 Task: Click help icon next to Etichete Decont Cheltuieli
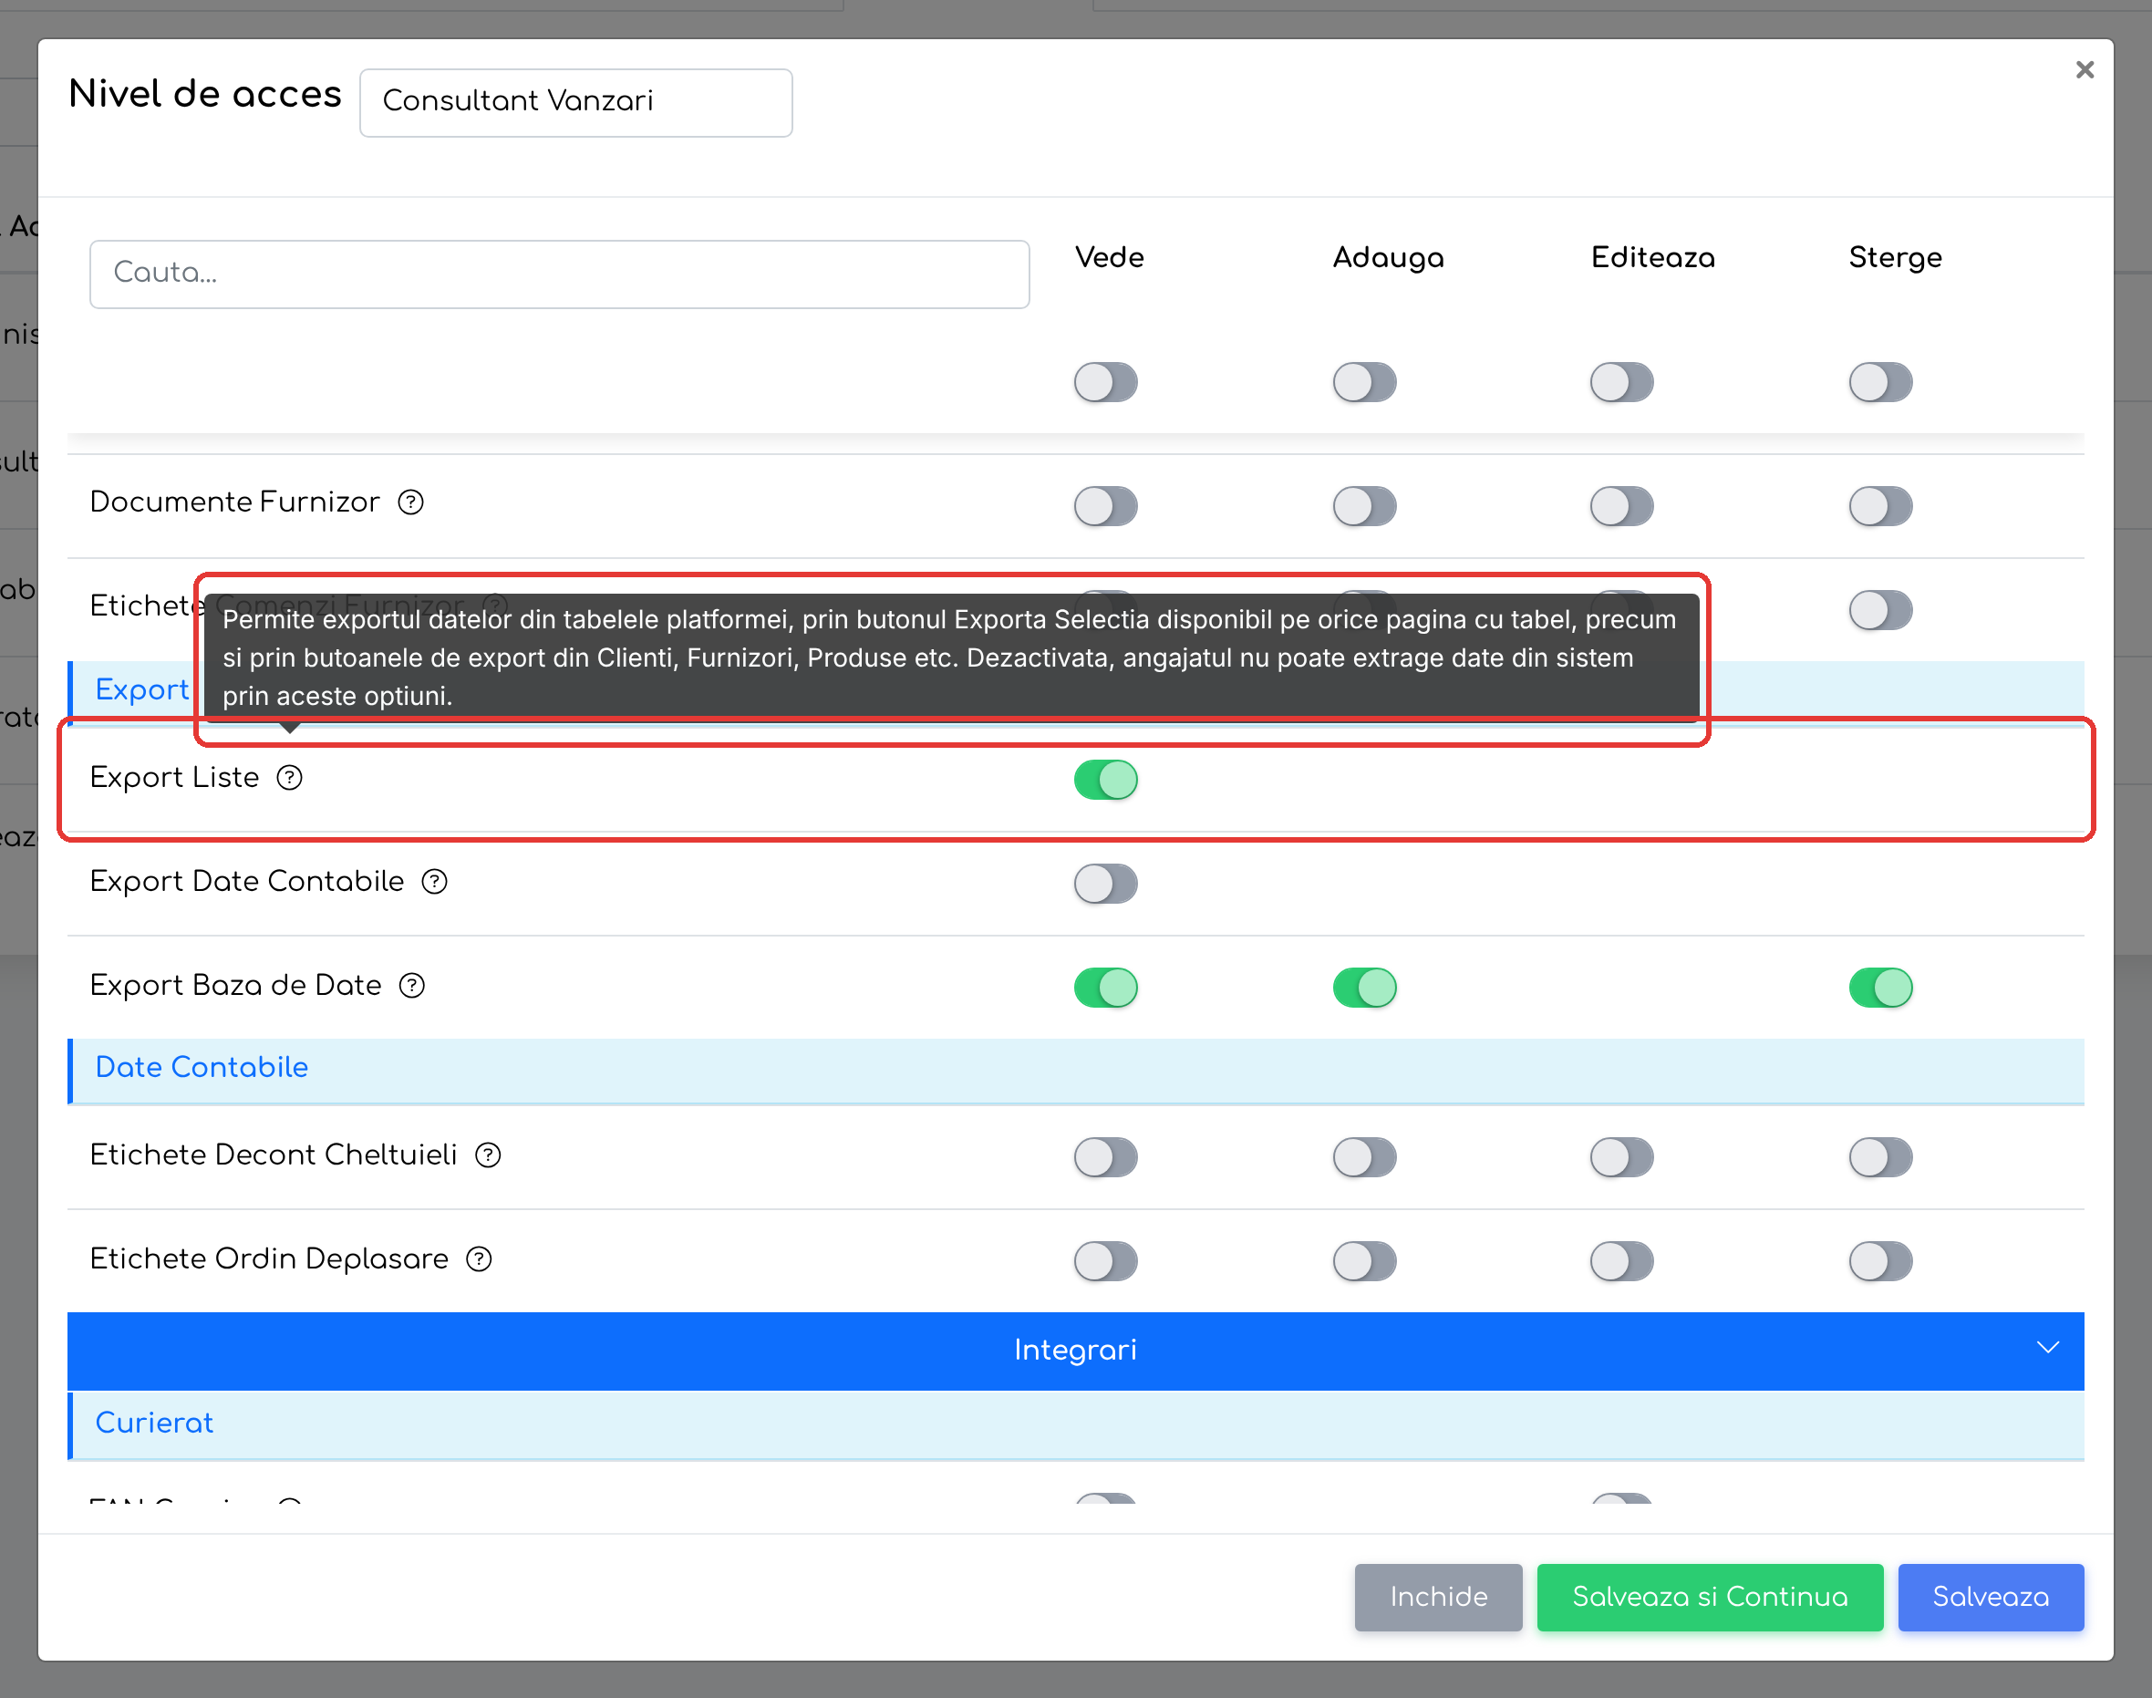click(488, 1155)
